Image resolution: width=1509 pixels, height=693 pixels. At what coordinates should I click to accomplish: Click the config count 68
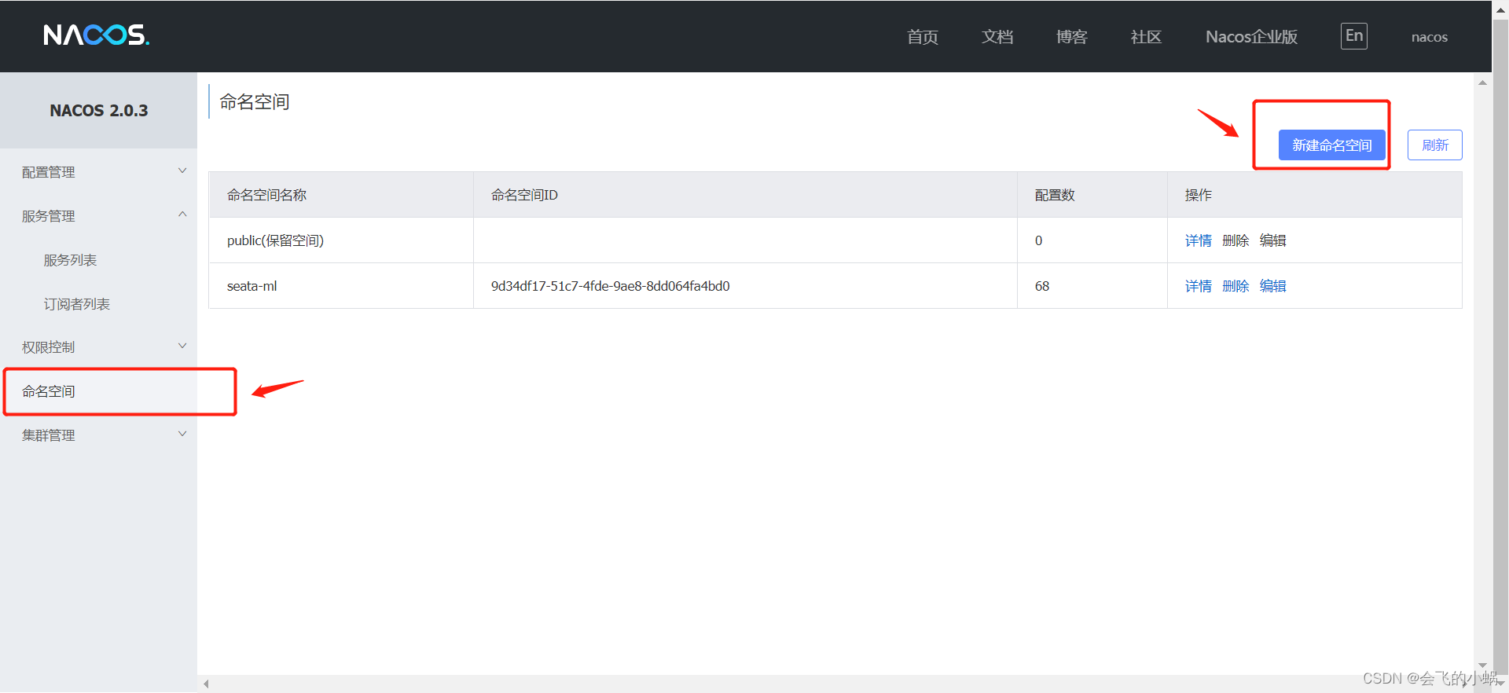point(1042,286)
